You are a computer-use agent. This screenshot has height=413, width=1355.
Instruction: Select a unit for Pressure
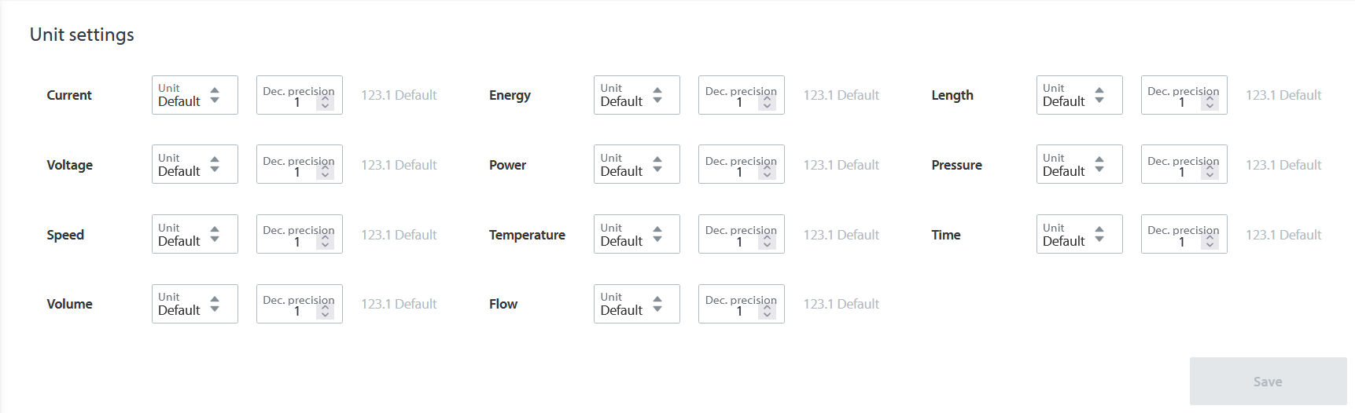coord(1079,165)
